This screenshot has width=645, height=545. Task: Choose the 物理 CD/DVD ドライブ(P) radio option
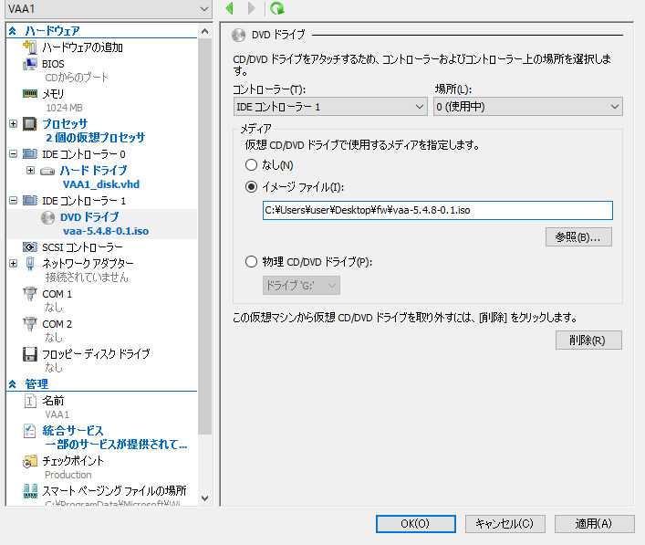tap(252, 262)
